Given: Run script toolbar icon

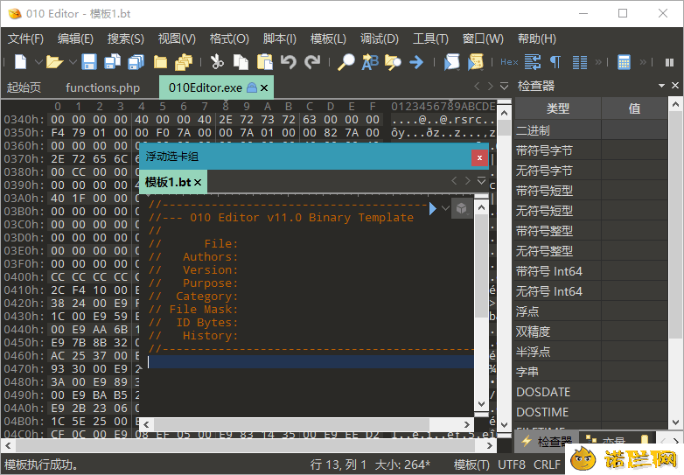Looking at the screenshot, I should pyautogui.click(x=451, y=62).
